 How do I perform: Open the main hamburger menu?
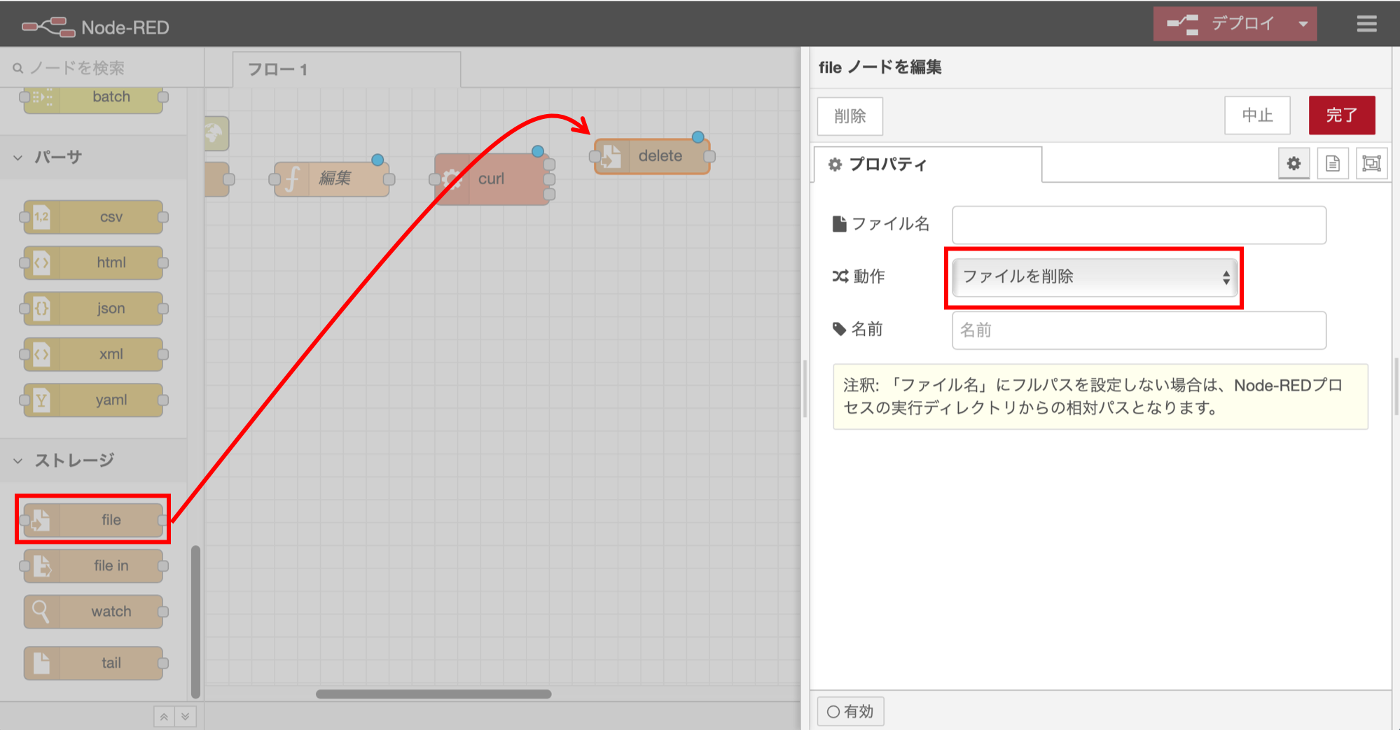pyautogui.click(x=1366, y=23)
